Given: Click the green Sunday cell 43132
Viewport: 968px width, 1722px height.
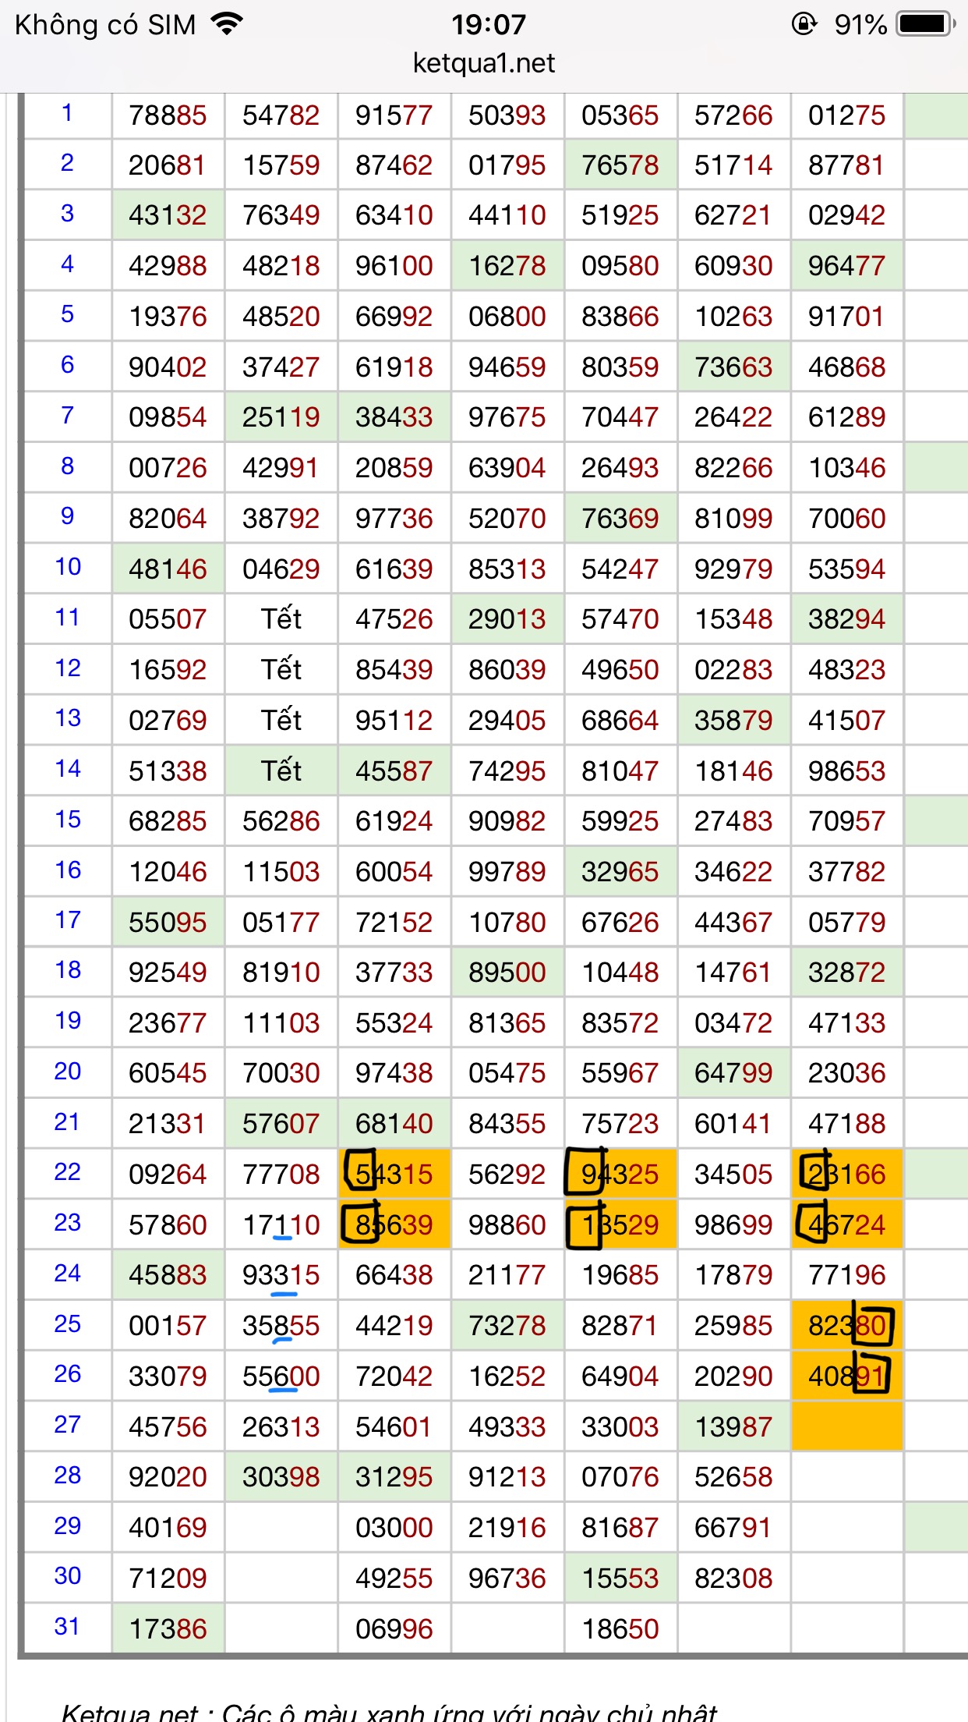Looking at the screenshot, I should pos(168,215).
